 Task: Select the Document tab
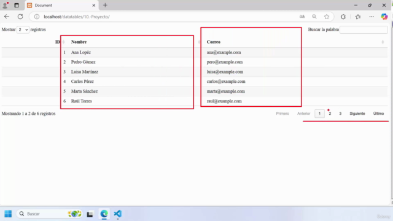[61, 6]
